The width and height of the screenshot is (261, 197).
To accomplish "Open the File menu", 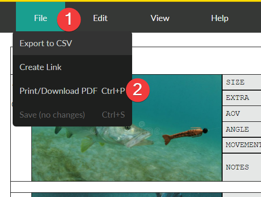I will point(40,18).
